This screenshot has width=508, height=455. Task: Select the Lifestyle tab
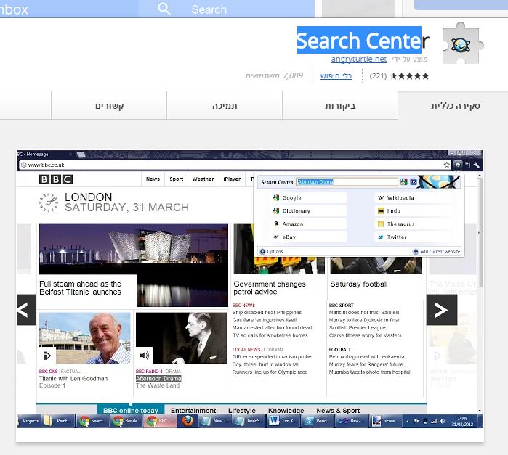[242, 410]
